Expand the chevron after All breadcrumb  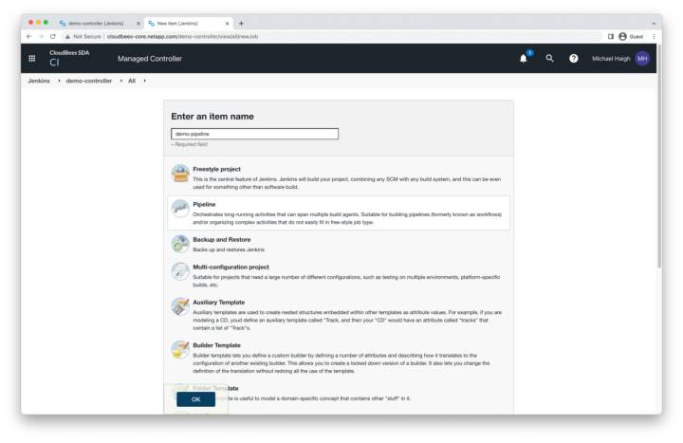coord(144,81)
